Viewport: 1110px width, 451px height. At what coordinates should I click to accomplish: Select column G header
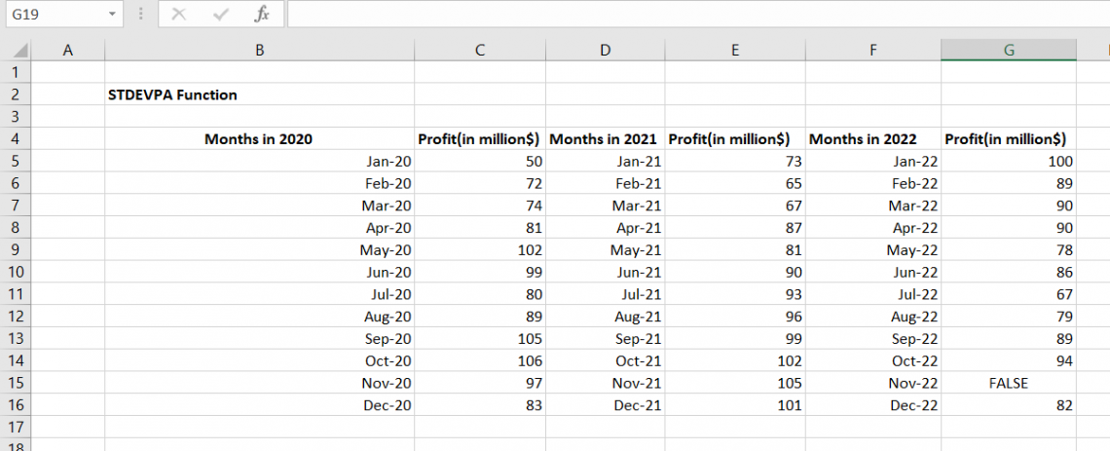click(1008, 51)
